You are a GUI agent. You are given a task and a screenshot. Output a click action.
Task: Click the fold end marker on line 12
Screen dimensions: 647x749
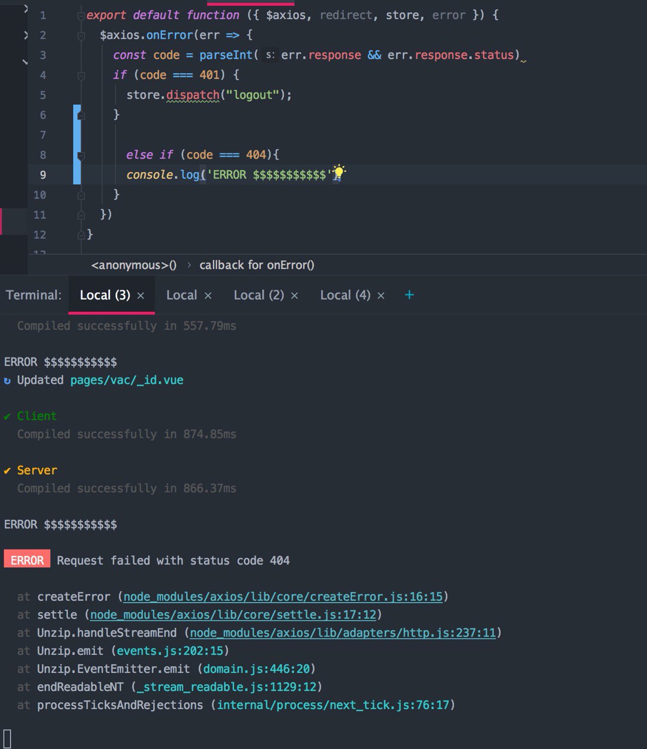point(81,235)
